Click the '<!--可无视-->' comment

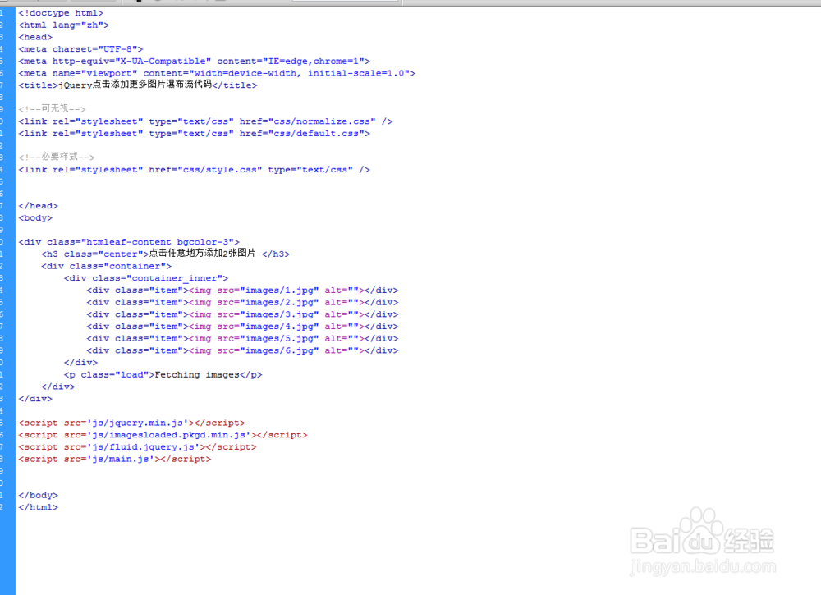[52, 109]
